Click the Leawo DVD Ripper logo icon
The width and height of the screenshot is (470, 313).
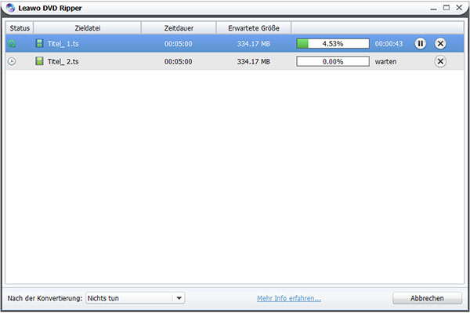10,8
